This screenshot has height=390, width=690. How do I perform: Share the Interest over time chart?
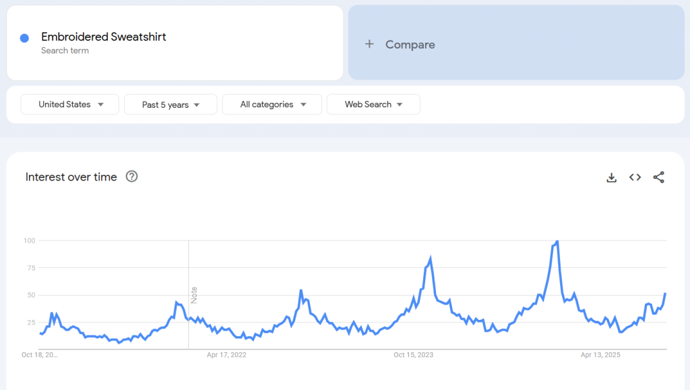point(658,178)
